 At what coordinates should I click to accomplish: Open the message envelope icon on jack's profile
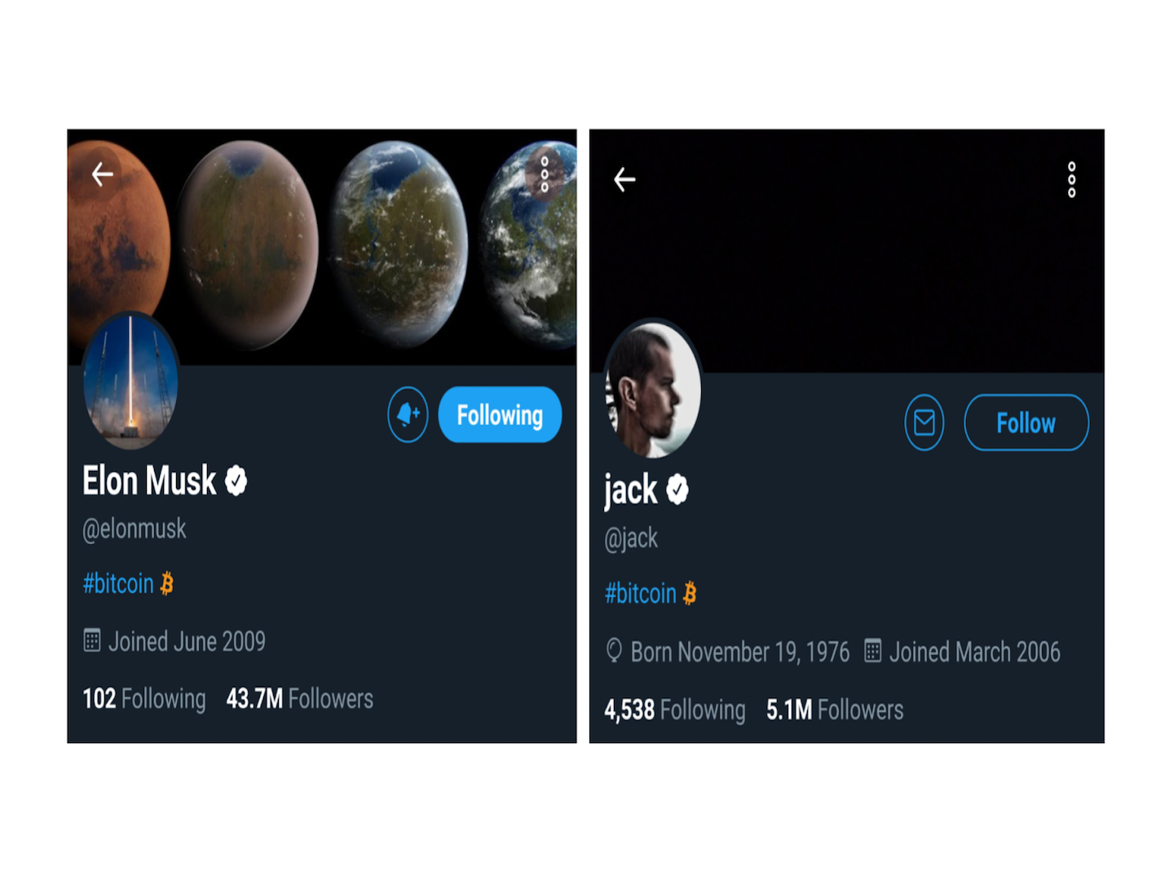point(924,422)
